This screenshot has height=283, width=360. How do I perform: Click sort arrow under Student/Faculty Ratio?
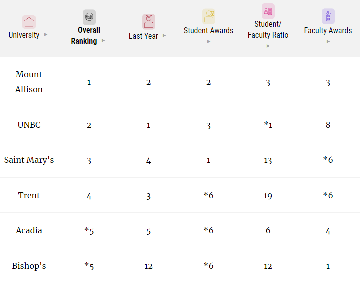pos(268,46)
